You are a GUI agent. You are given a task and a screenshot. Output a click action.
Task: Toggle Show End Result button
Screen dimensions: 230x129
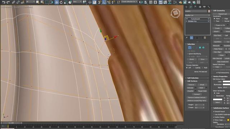click(192, 38)
